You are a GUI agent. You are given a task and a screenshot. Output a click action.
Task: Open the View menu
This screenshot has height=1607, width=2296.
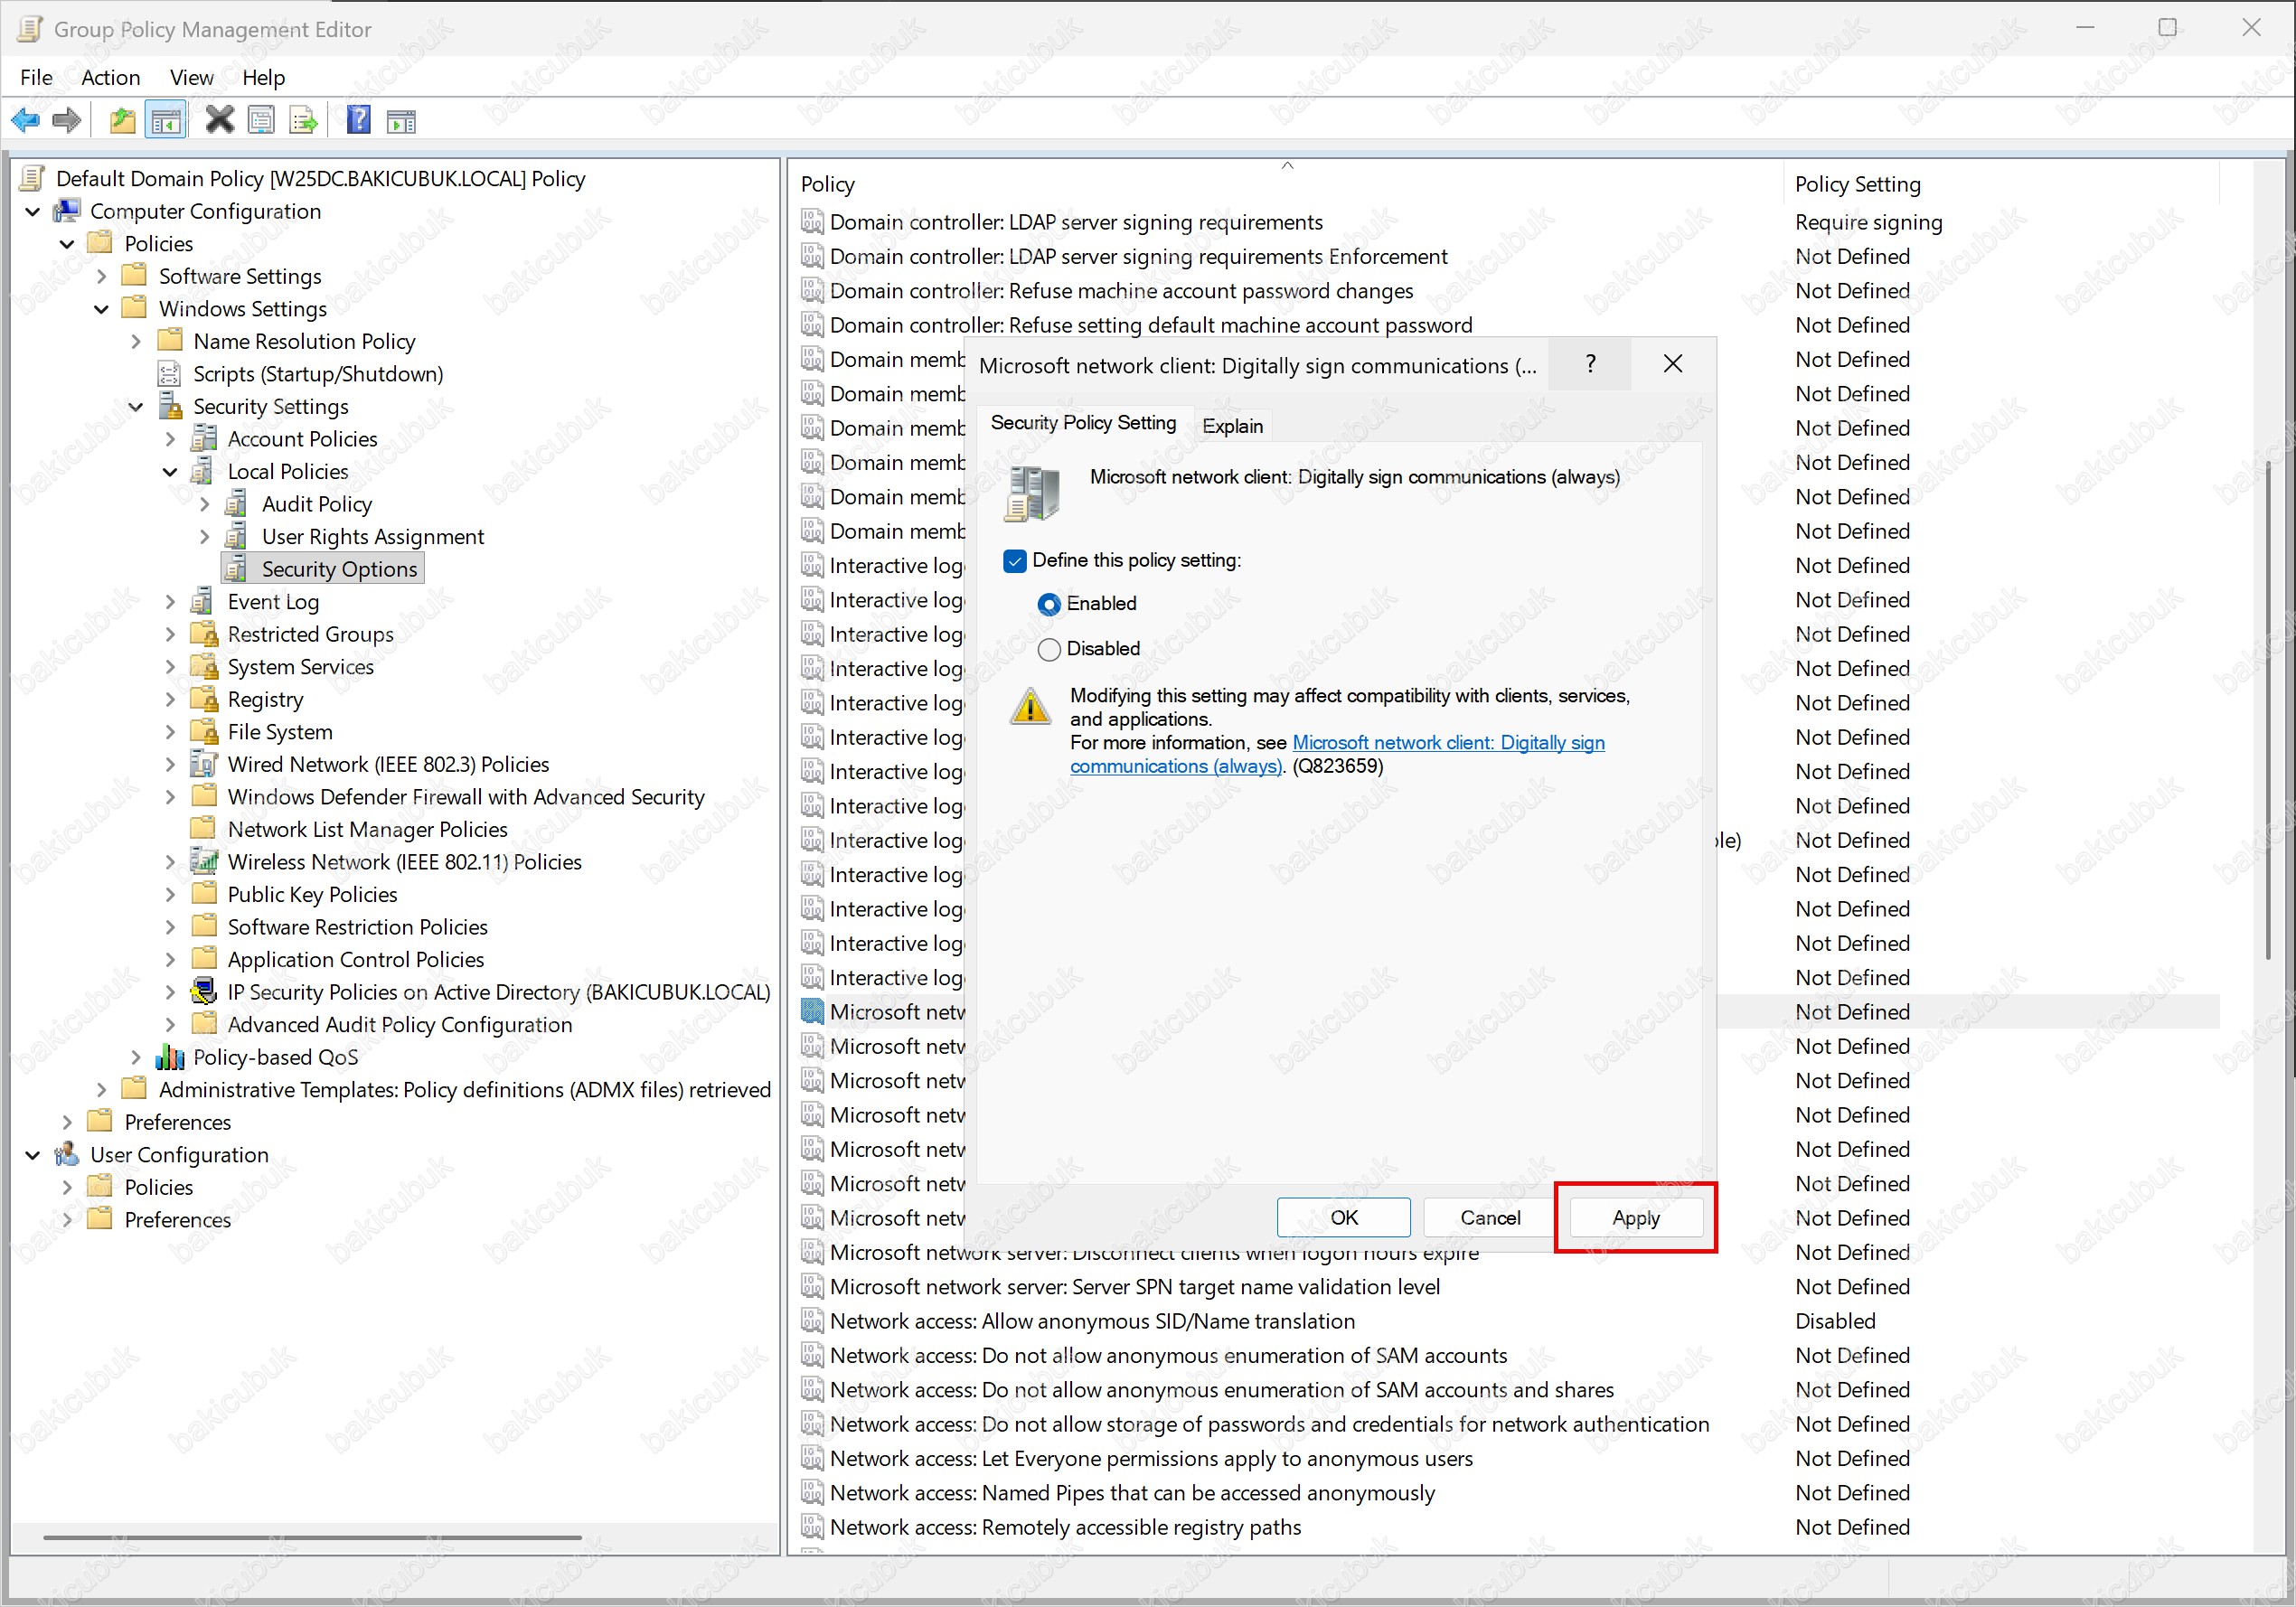pyautogui.click(x=191, y=77)
